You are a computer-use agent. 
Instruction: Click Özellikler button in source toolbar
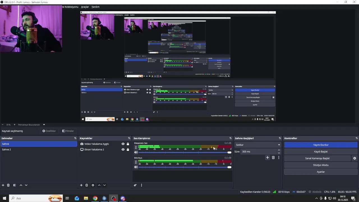click(x=49, y=131)
